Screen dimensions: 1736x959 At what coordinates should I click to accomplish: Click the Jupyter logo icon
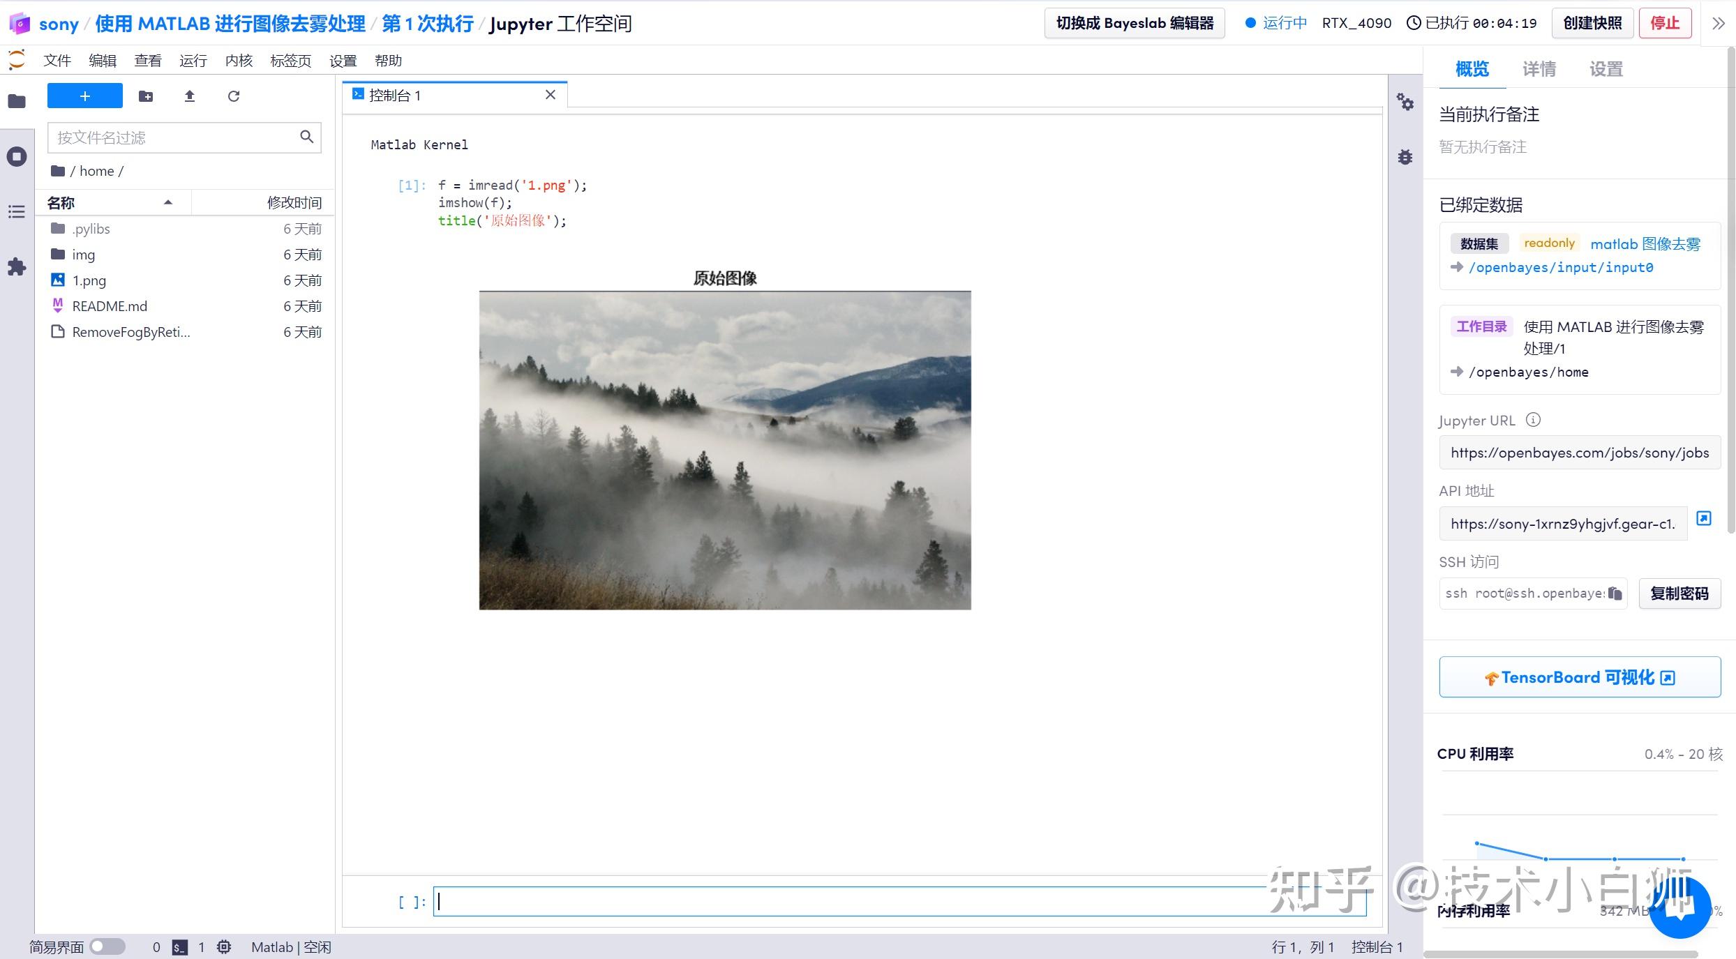point(17,60)
